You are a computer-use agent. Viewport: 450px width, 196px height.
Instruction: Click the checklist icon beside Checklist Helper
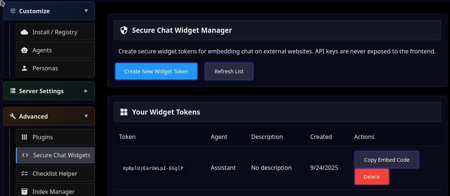click(25, 174)
